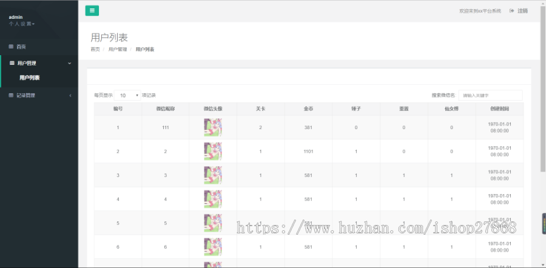Click the 首页 sidebar grid icon
546x268 pixels.
[x=11, y=47]
